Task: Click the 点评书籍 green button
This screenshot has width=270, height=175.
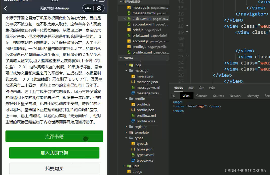Action: coord(54,136)
